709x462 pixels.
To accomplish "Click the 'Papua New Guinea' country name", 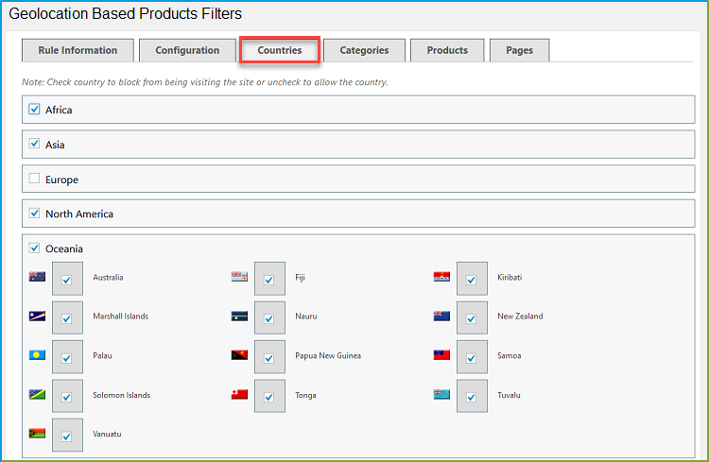I will tap(328, 355).
